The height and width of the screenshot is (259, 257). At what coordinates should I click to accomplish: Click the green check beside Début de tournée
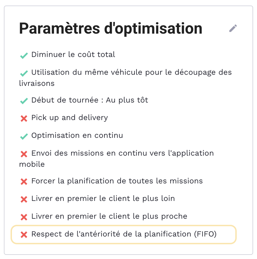click(24, 101)
